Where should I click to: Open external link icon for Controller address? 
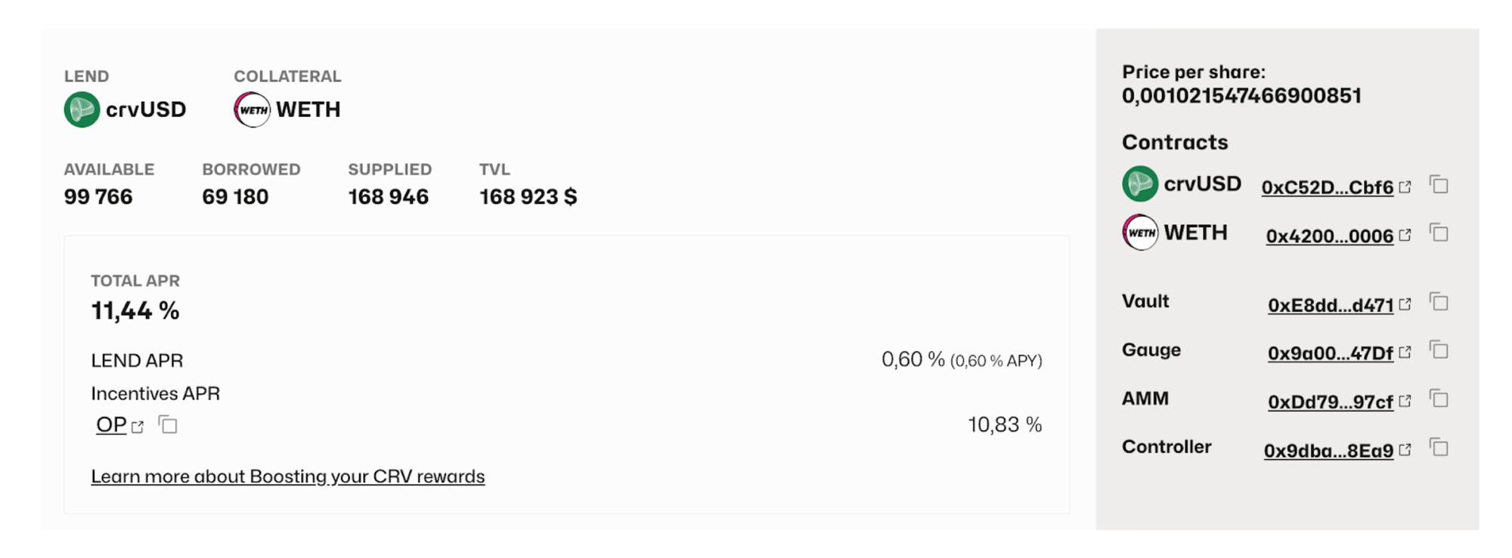coord(1405,450)
